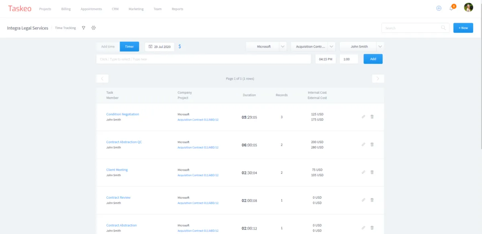
Task: Click the notification bell icon
Action: coord(451,8)
